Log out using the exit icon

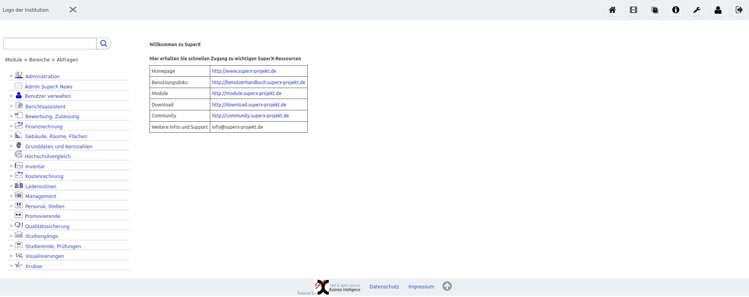pyautogui.click(x=739, y=10)
